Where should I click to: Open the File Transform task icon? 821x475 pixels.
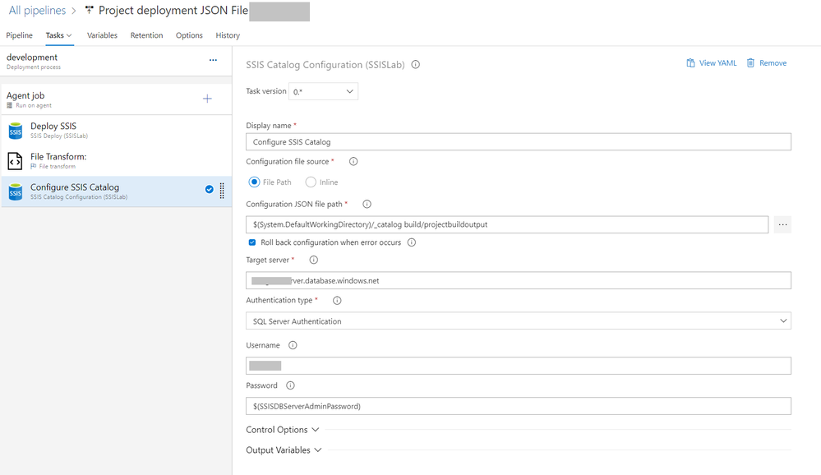(14, 160)
